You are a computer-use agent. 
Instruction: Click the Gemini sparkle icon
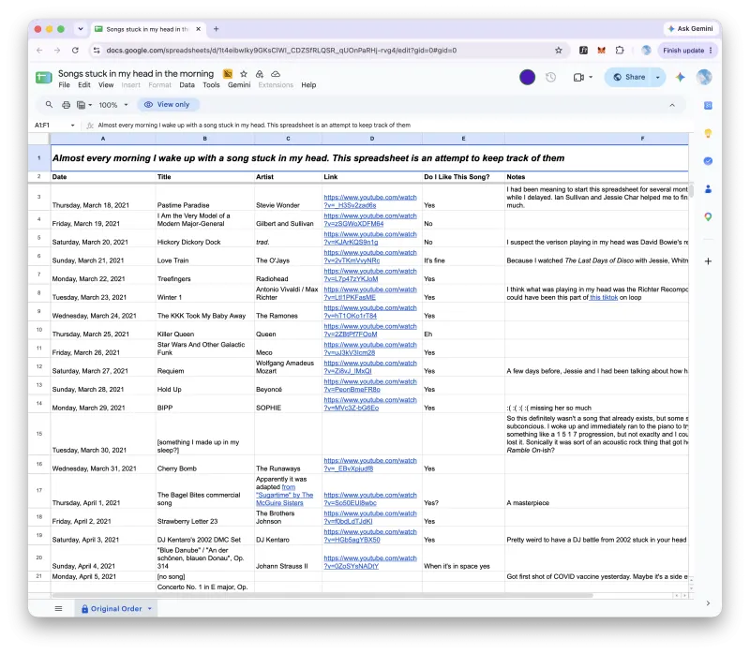680,77
